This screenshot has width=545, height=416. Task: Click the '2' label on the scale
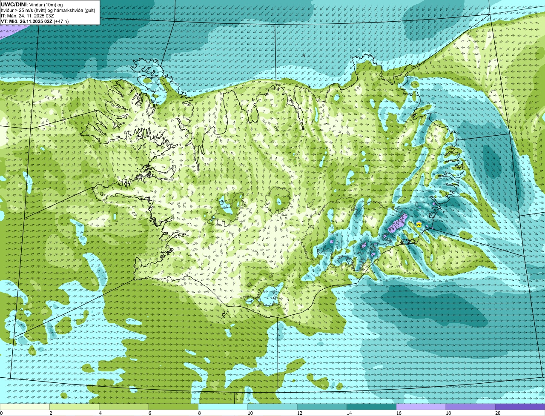51,413
